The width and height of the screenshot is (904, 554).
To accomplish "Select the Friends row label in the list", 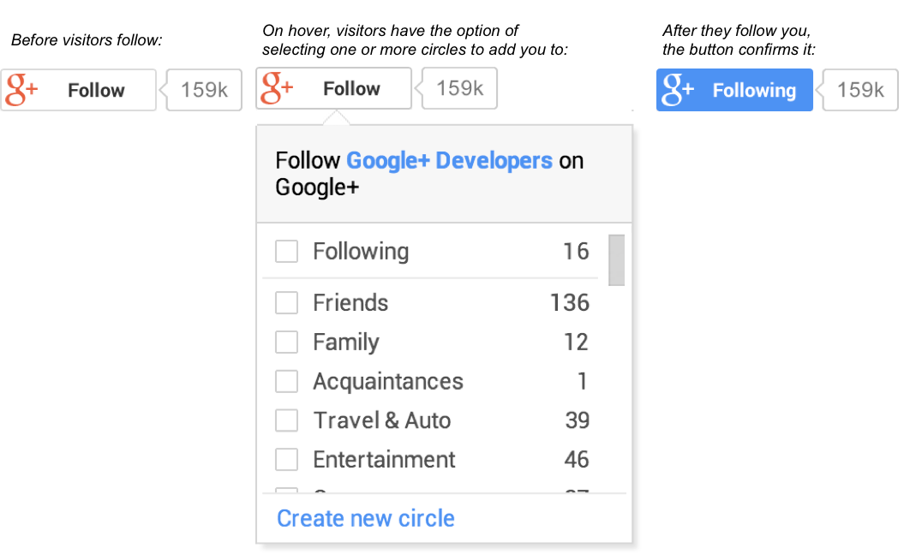I will pos(350,303).
